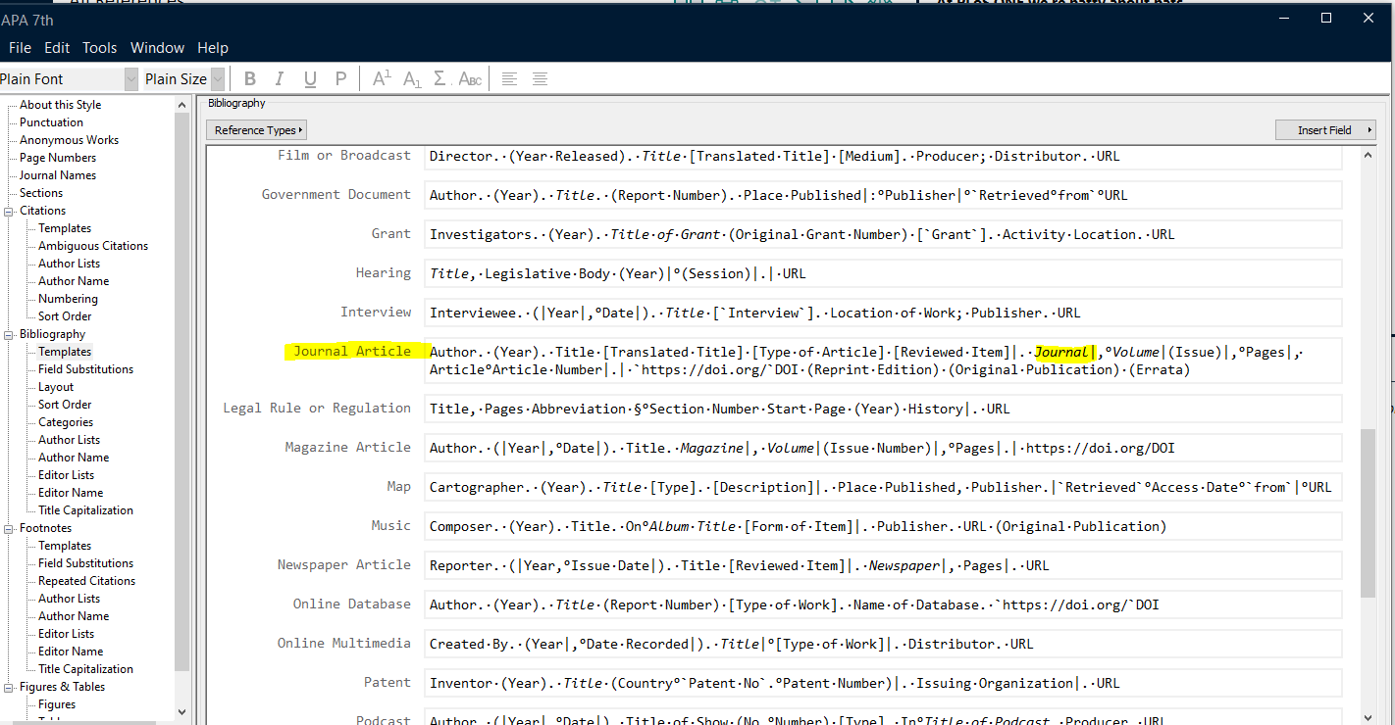
Task: Click the Music template field
Action: click(x=883, y=526)
